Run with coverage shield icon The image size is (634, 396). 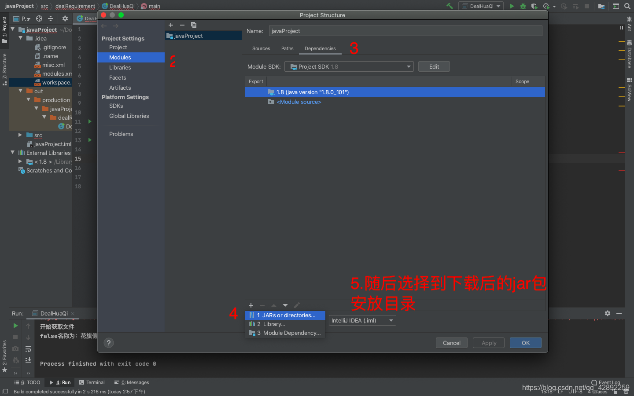(534, 6)
